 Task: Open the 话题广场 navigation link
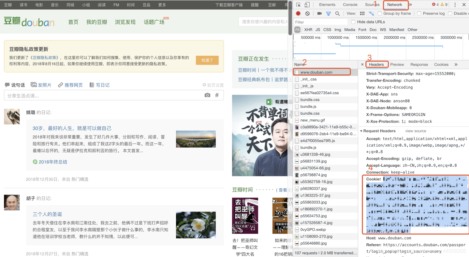tap(154, 22)
